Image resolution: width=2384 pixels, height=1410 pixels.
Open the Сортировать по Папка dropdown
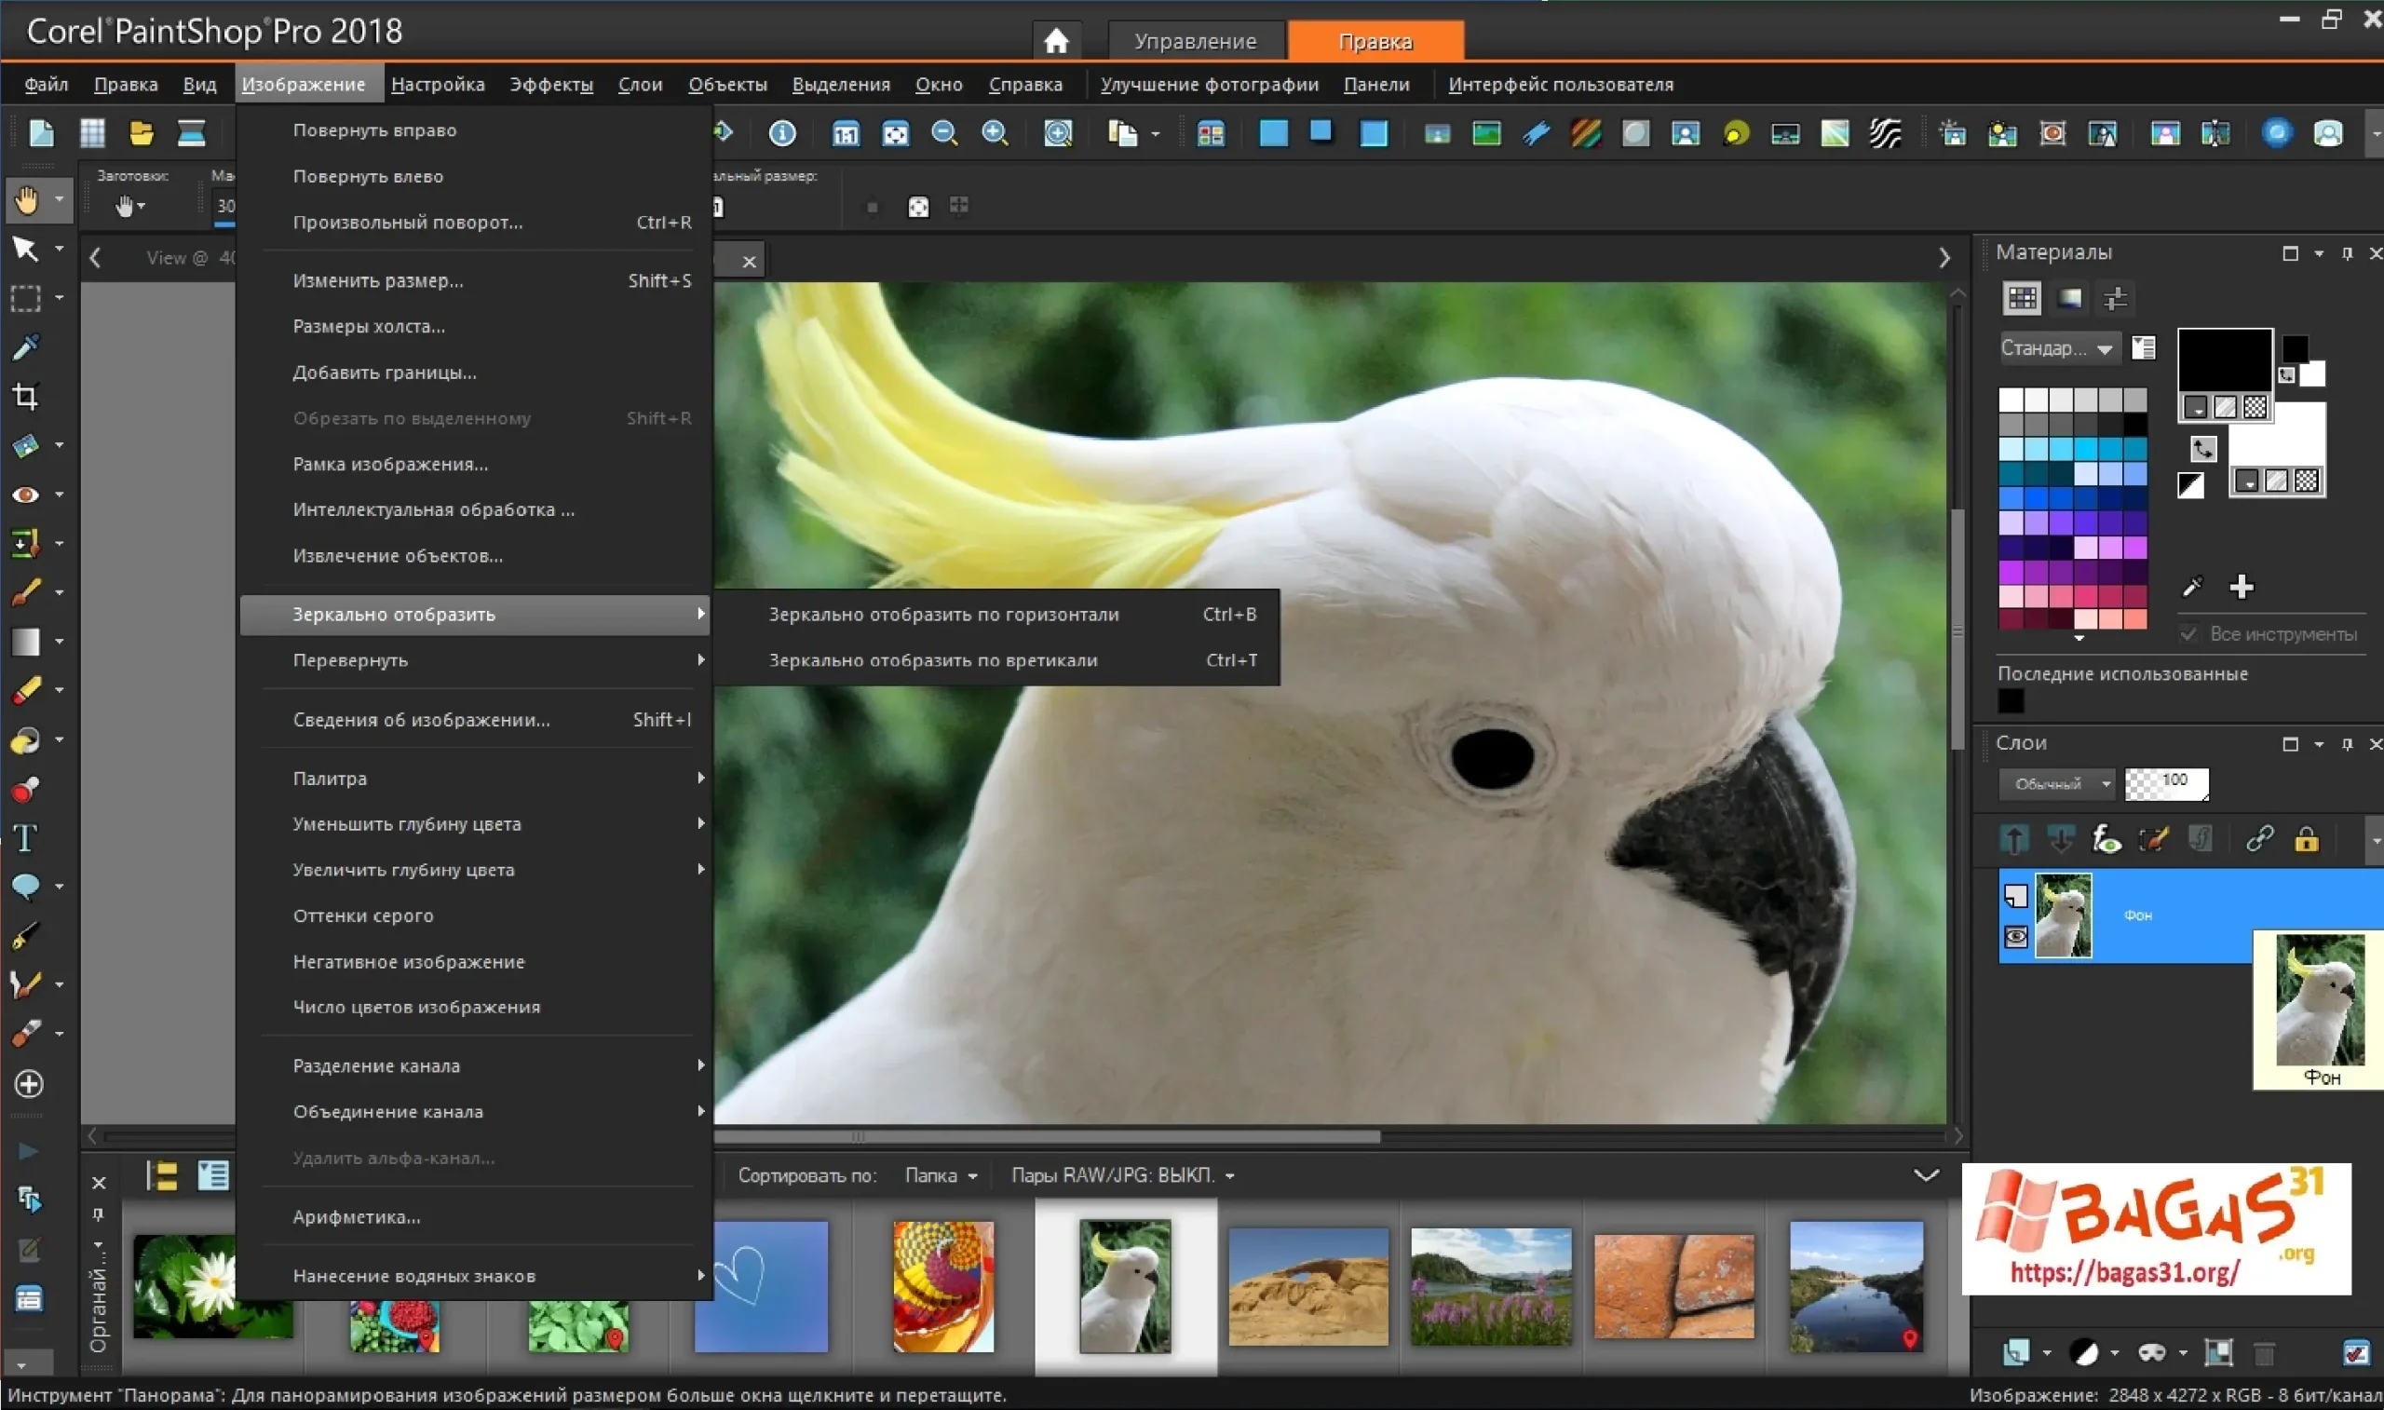point(940,1174)
